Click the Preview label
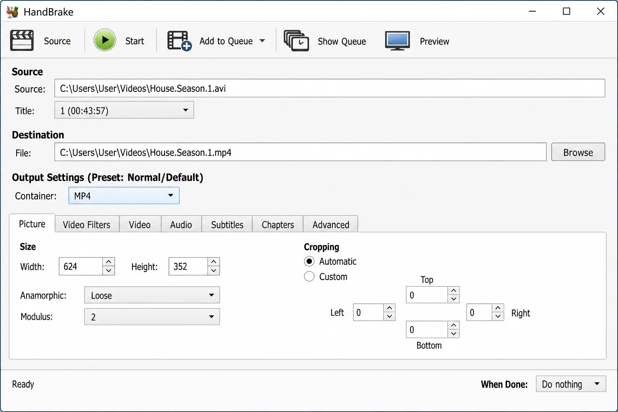The height and width of the screenshot is (412, 618). [x=435, y=41]
